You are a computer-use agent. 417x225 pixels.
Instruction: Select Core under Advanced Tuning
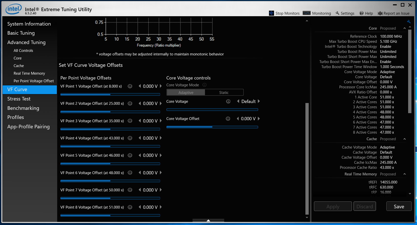coord(17,58)
